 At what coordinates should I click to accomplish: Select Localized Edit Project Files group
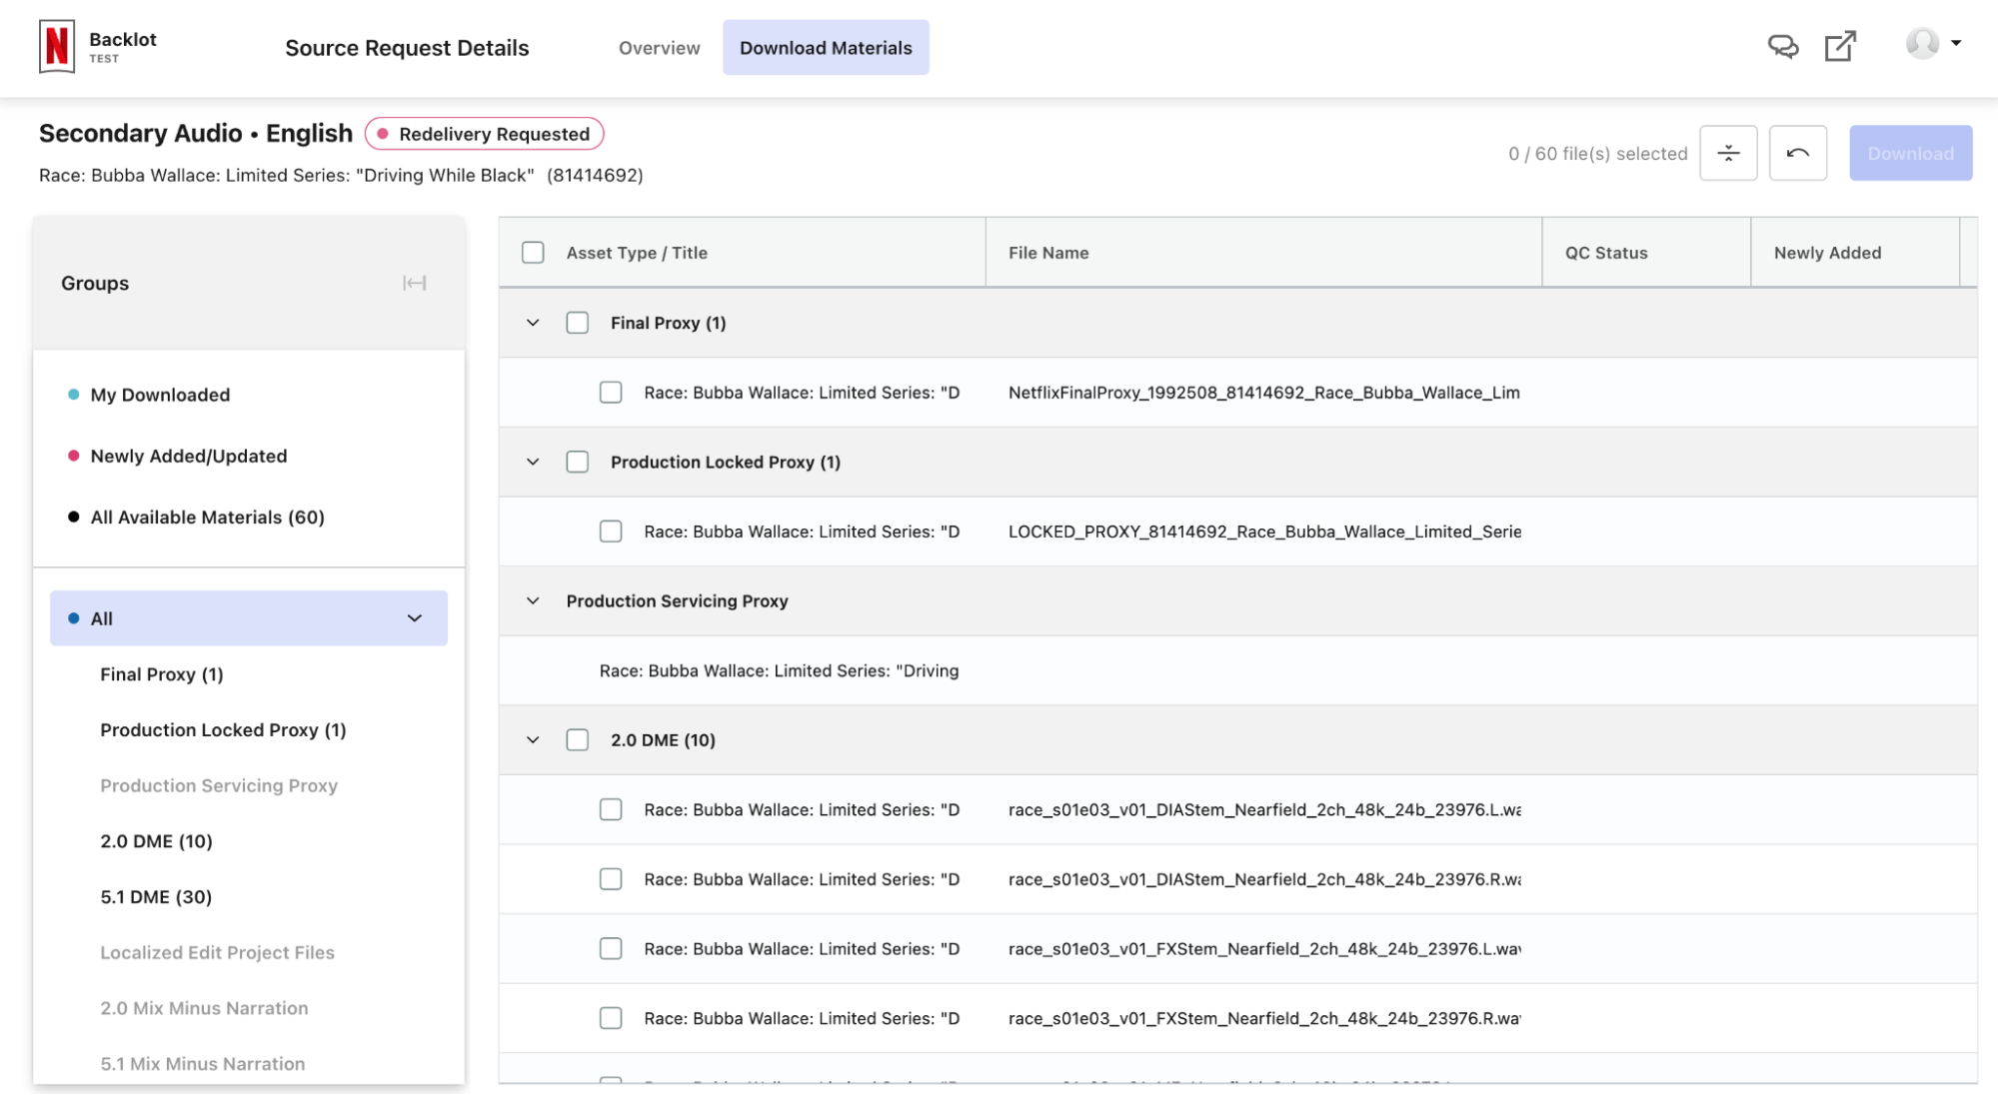(x=217, y=952)
